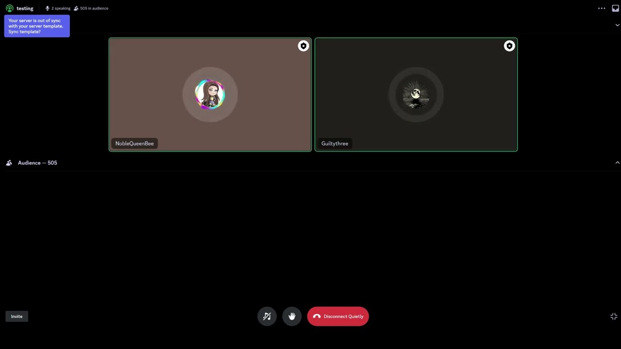Click moderator badge on NobleQueenBee tile
Screen dimensions: 621x349
(303, 46)
